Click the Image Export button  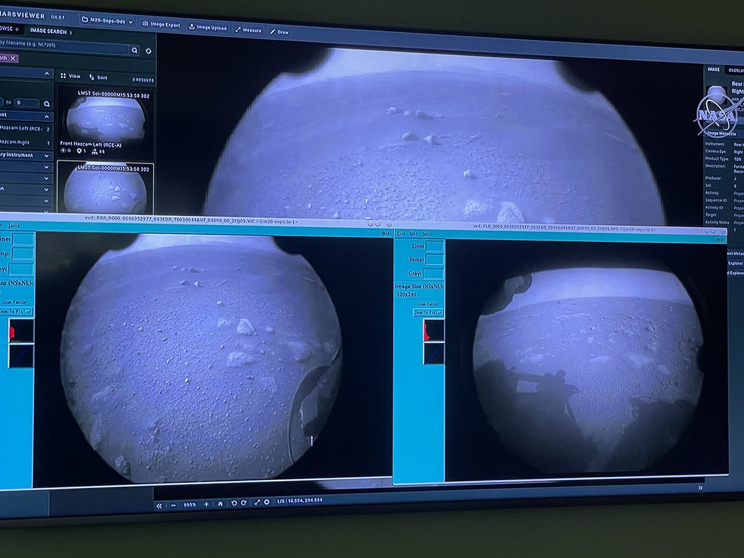(161, 25)
